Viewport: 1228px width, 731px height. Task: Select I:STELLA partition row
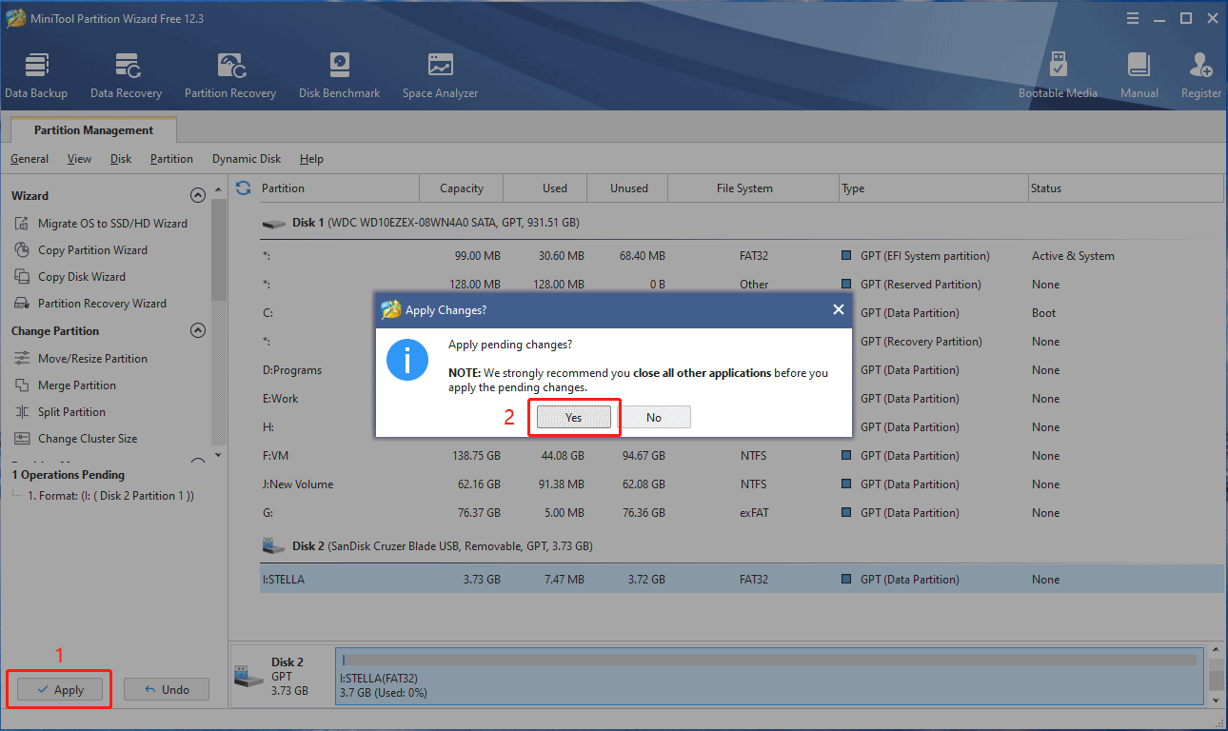[740, 579]
